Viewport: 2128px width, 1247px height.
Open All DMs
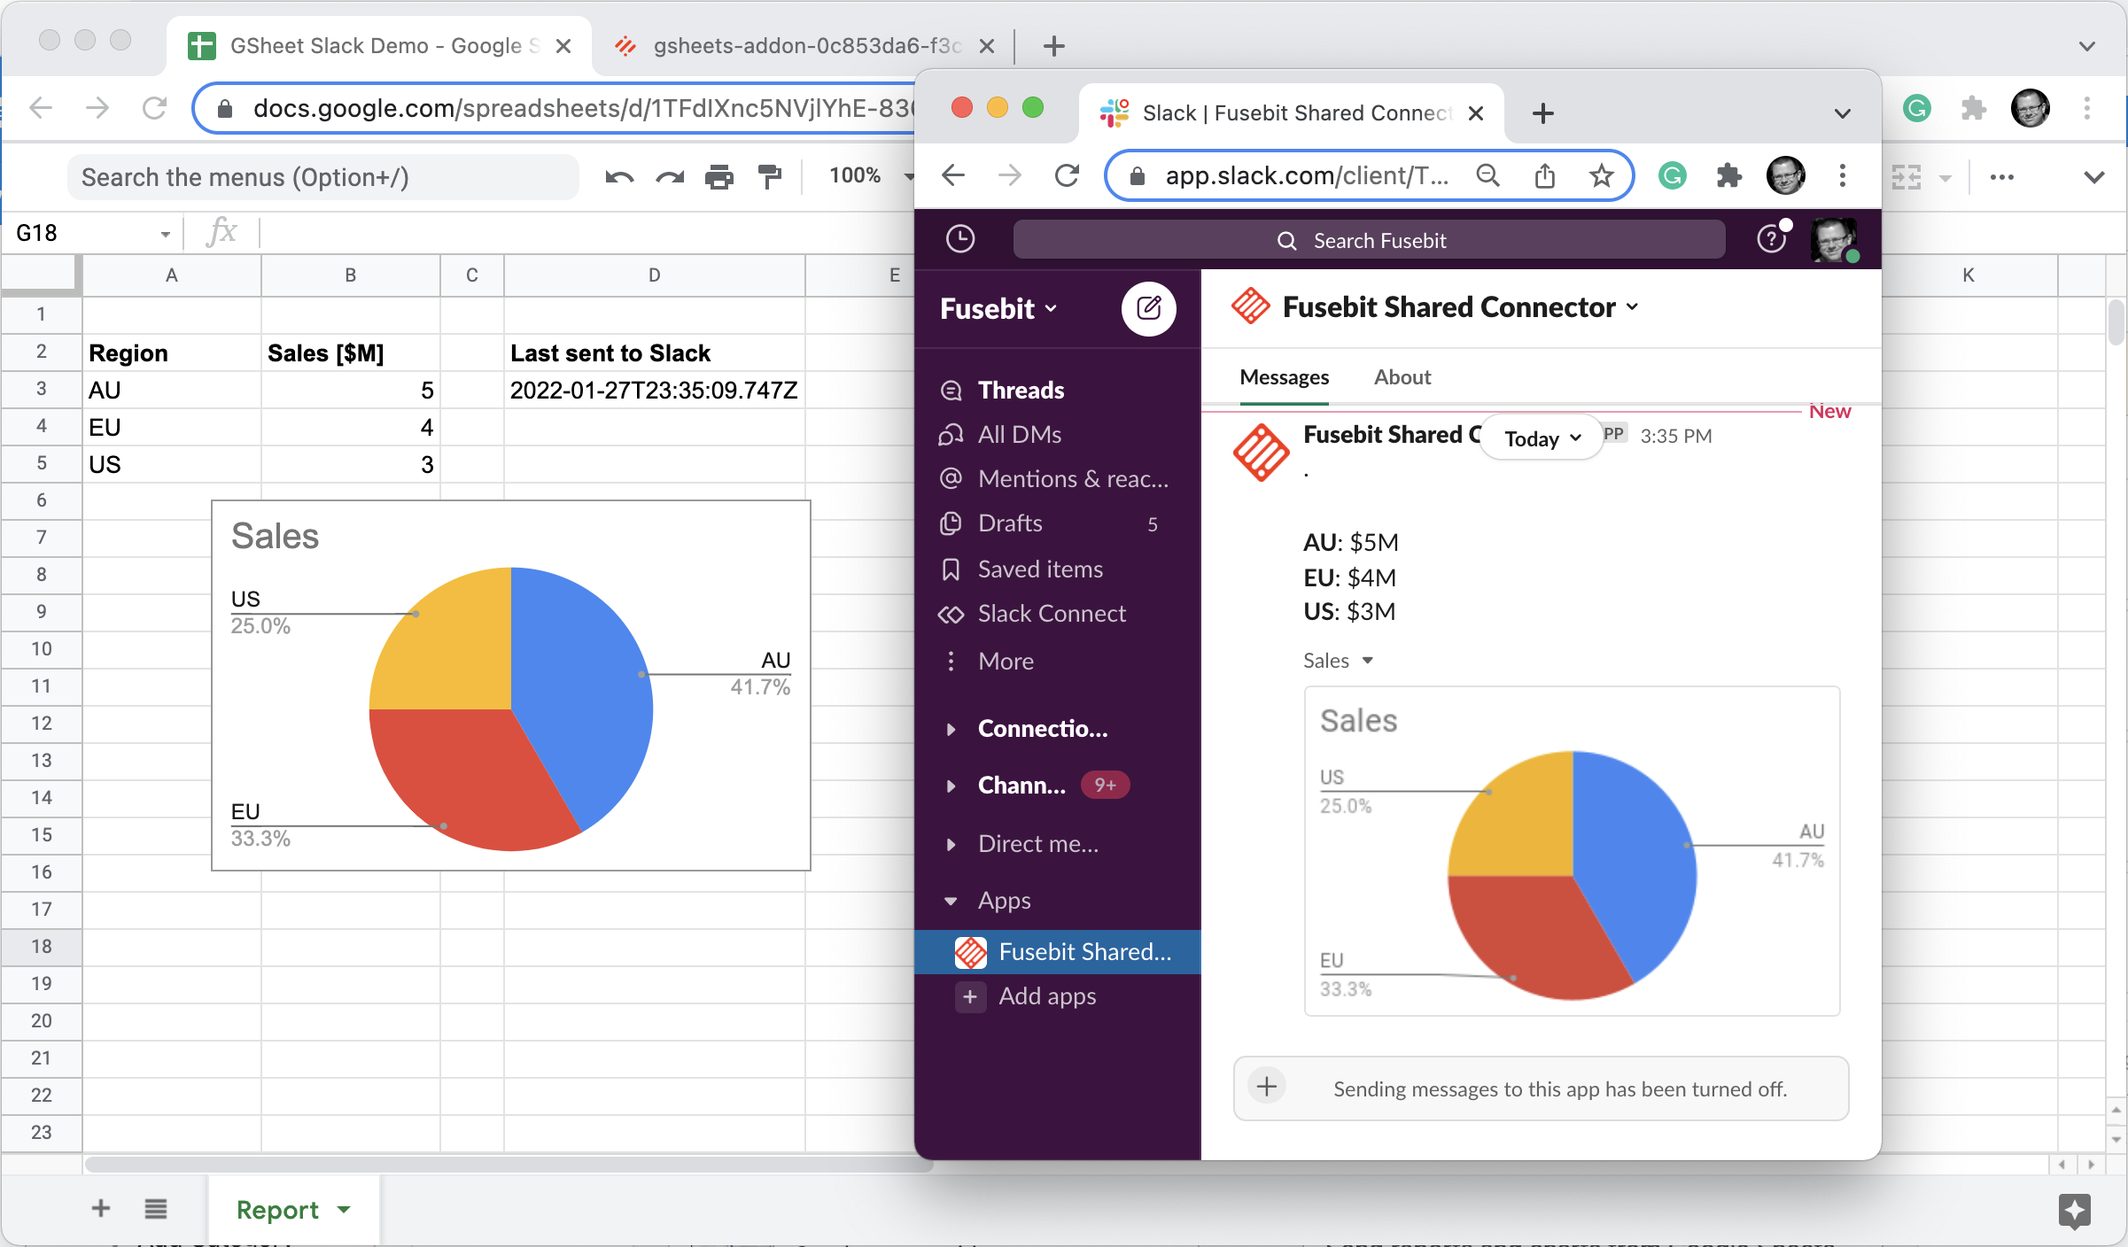pos(1019,434)
